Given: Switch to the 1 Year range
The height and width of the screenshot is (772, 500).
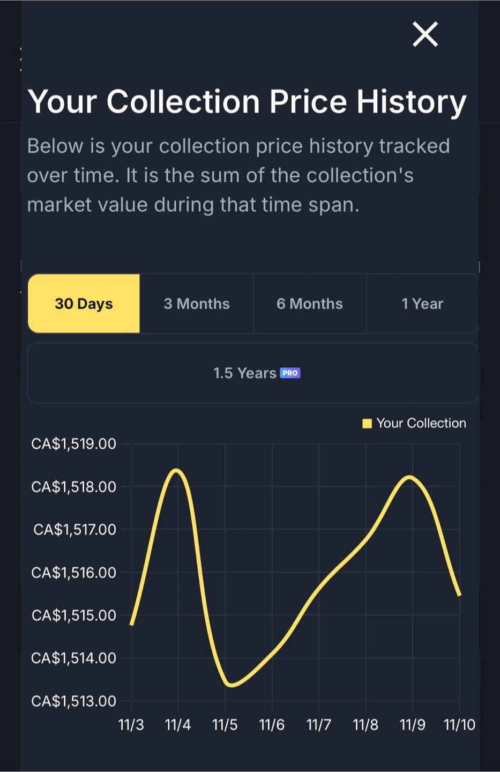Looking at the screenshot, I should 422,303.
